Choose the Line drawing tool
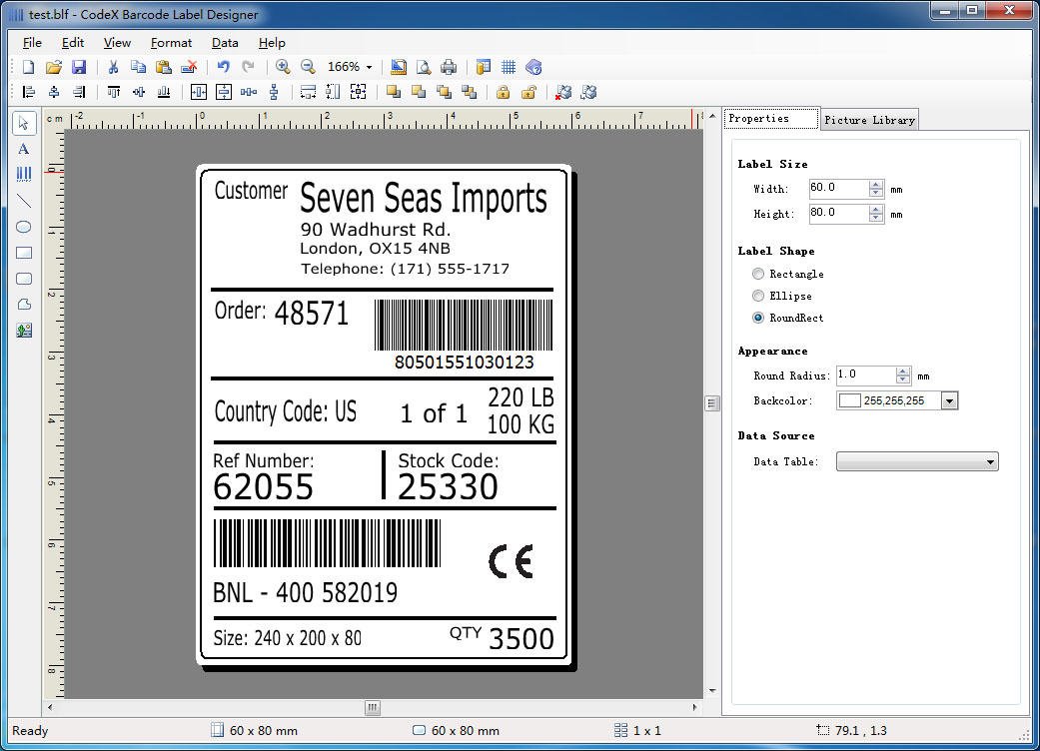The height and width of the screenshot is (751, 1040). pyautogui.click(x=24, y=201)
